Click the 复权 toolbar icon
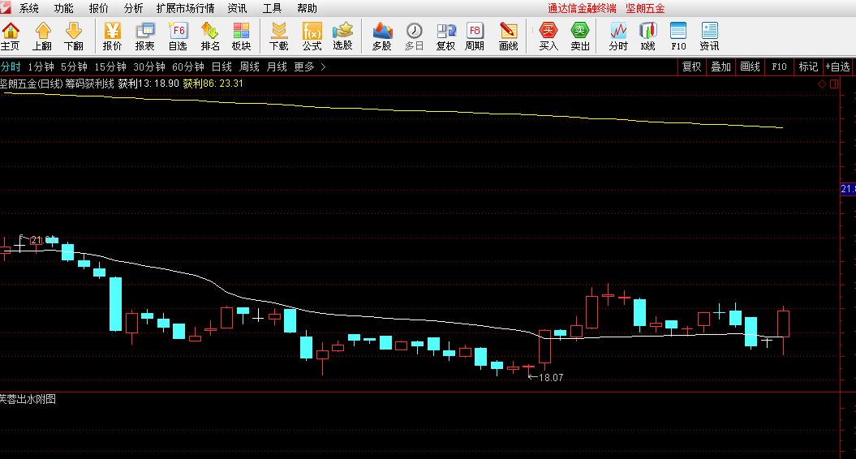The height and width of the screenshot is (459, 856). [x=445, y=36]
